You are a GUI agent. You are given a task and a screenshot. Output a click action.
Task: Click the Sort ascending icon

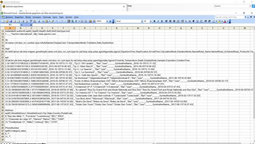pyautogui.click(x=82, y=21)
